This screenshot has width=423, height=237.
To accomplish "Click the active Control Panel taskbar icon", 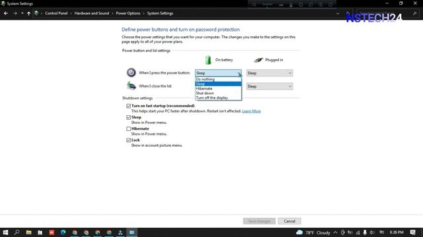I will [132, 232].
